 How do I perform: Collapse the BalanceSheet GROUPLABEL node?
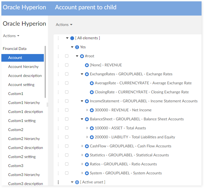coord(82,119)
